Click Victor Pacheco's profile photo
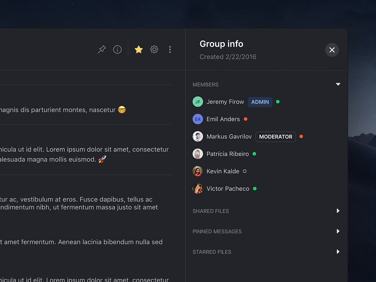376x282 pixels. (x=198, y=189)
